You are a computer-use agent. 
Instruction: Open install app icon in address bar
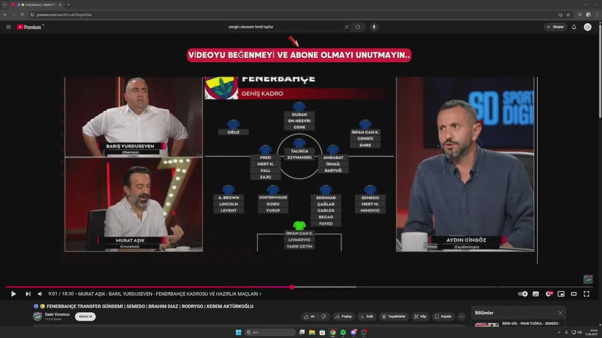click(560, 15)
